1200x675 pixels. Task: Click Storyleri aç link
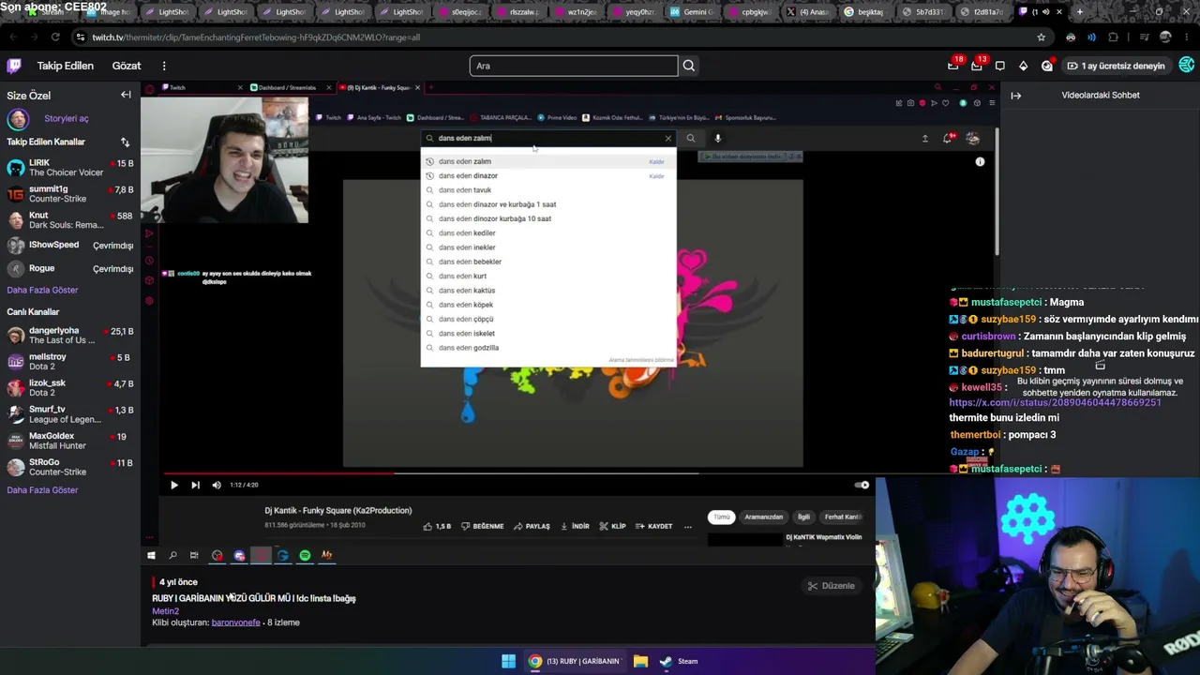pyautogui.click(x=66, y=119)
